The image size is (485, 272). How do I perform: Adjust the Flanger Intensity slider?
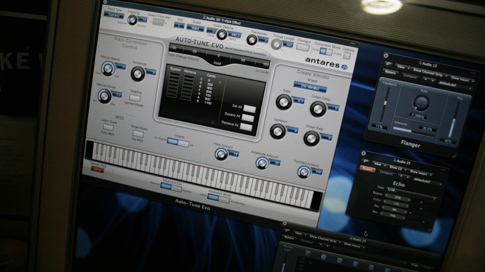click(x=414, y=132)
